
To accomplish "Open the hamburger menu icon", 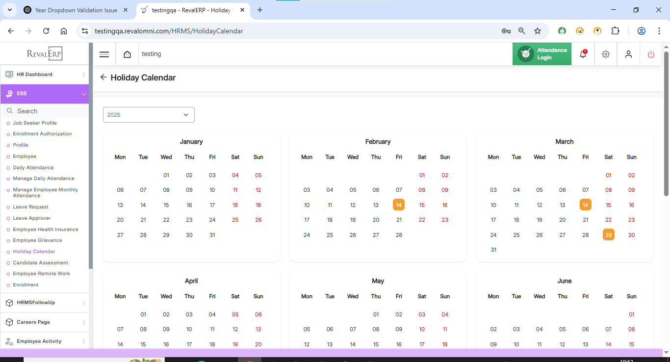I will click(x=104, y=54).
